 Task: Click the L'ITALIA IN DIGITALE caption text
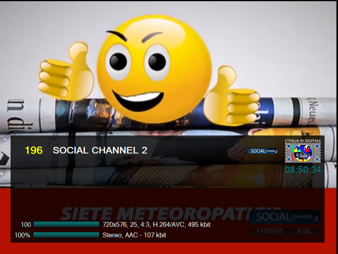(x=302, y=140)
